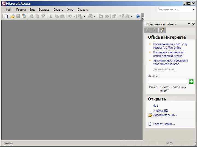Image resolution: width=197 pixels, height=147 pixels.
Task: Open the recent database УчебнаяБД
Action: pos(160,111)
